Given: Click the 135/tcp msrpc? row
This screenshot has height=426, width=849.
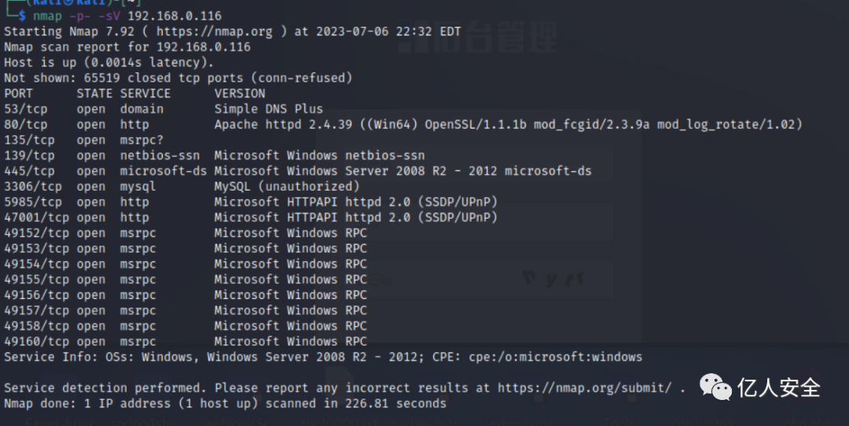Looking at the screenshot, I should [x=84, y=140].
